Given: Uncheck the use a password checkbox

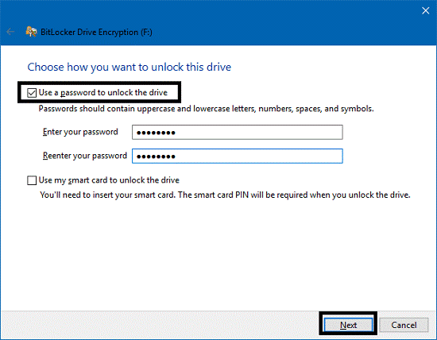Looking at the screenshot, I should click(x=32, y=93).
